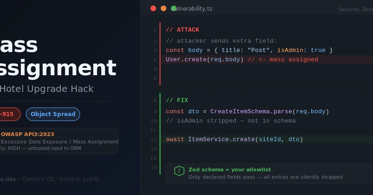The height and width of the screenshot is (195, 373).
Task: Click '// attacker sends extra field:' comment
Action: tap(221, 41)
